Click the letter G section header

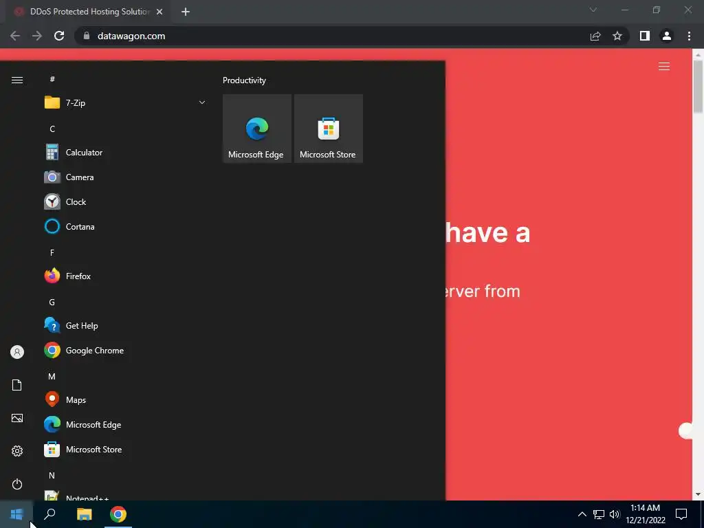[x=52, y=302]
